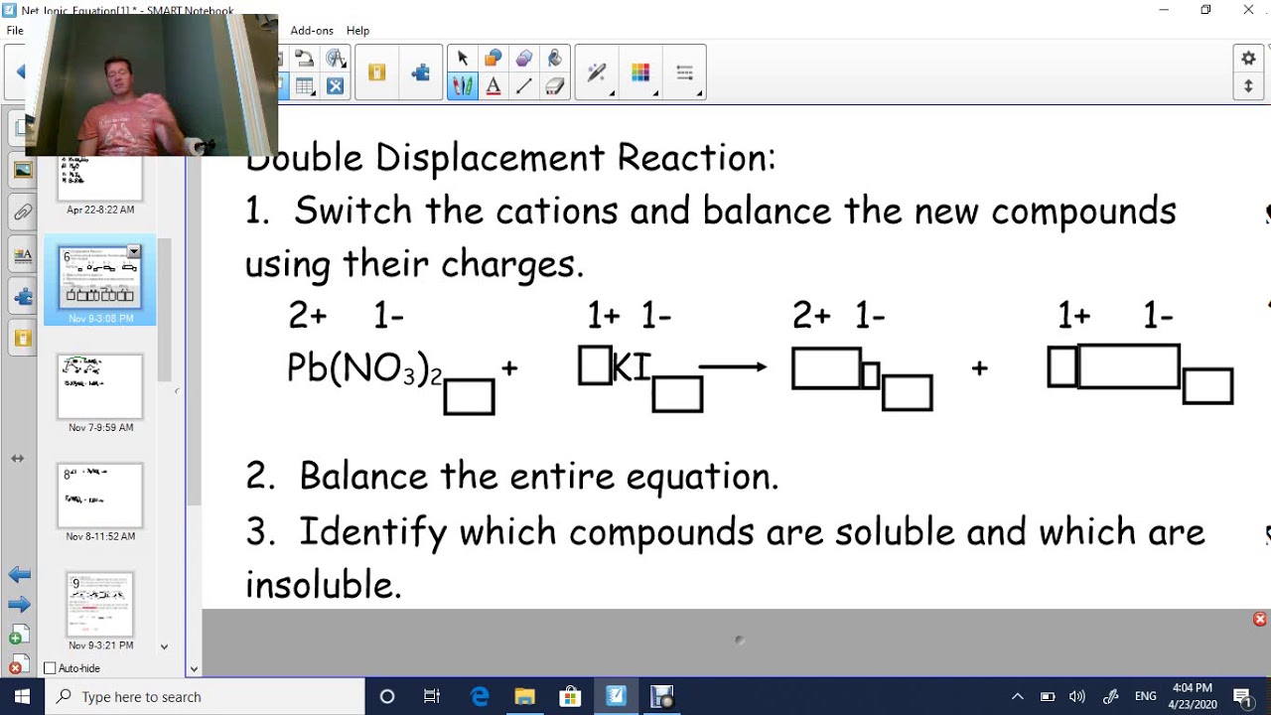
Task: Open the toolbar settings gear
Action: (1249, 59)
